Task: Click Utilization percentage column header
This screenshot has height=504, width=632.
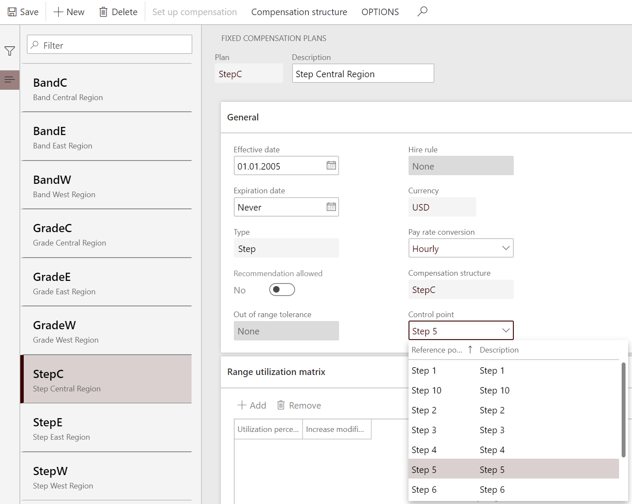Action: coord(268,429)
